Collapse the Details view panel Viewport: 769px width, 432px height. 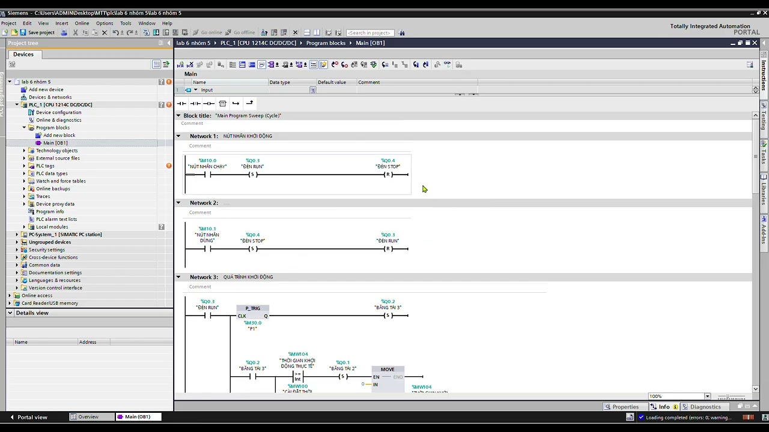[x=10, y=313]
